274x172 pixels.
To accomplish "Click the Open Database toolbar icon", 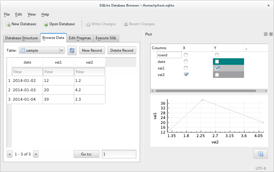I will click(x=46, y=24).
